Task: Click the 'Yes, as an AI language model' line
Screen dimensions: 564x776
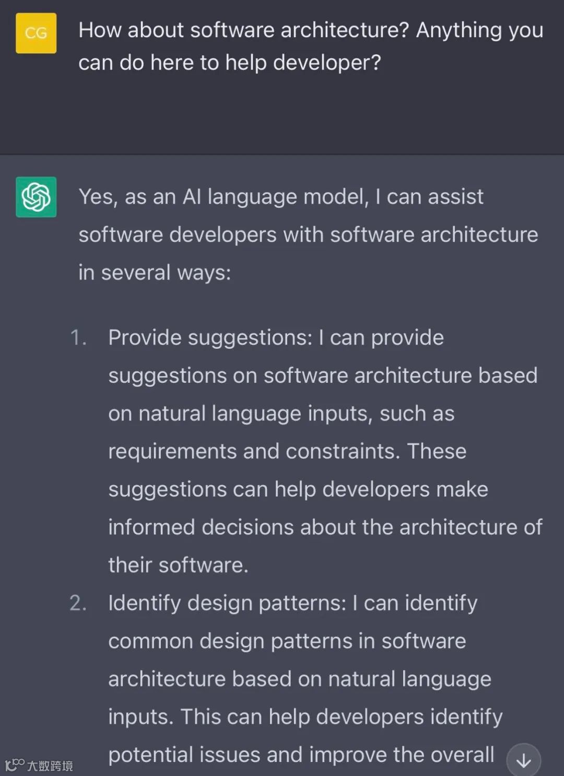Action: point(280,197)
